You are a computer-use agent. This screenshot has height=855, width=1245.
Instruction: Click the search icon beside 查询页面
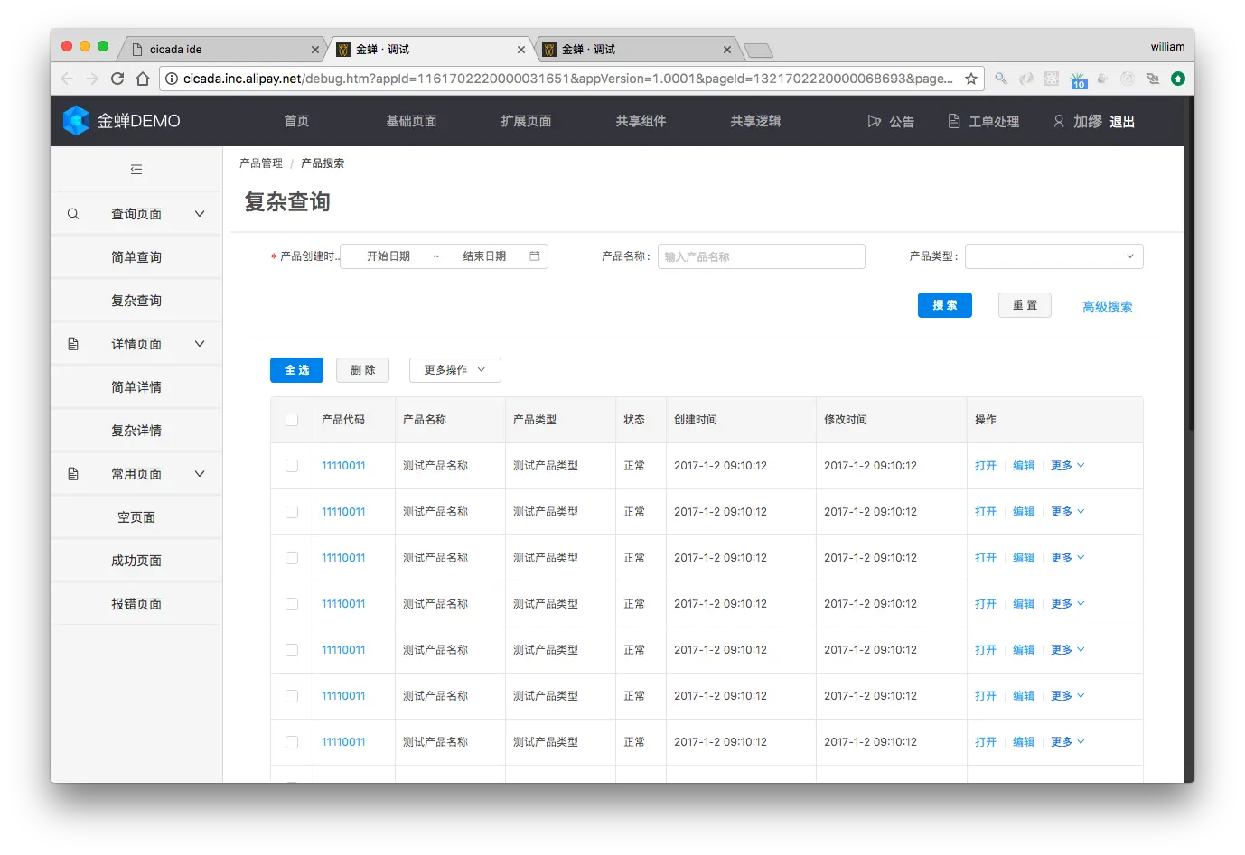coord(73,214)
